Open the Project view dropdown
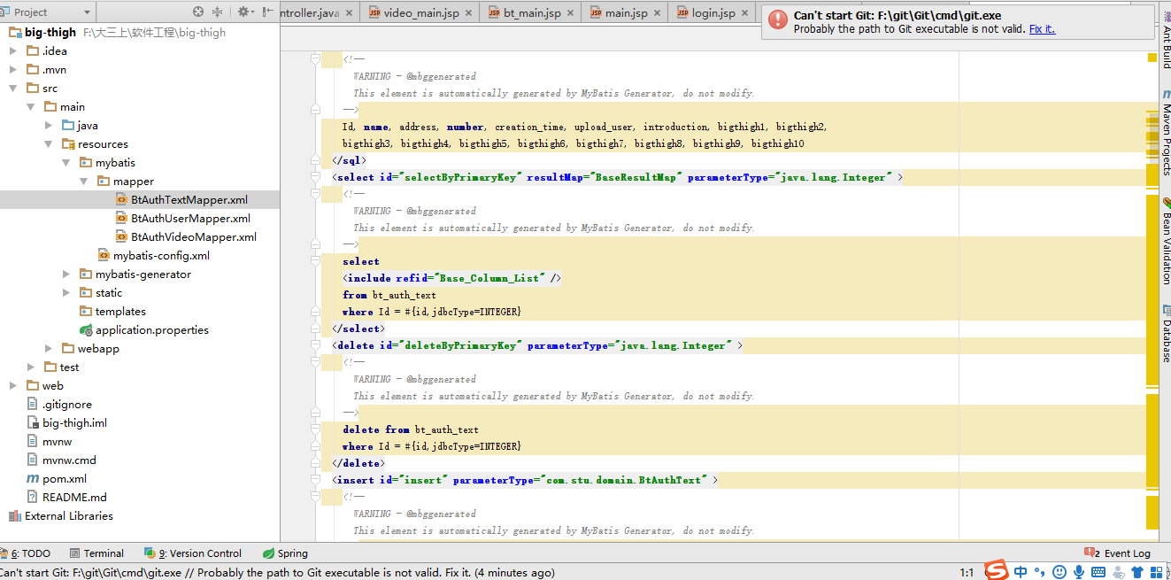 tap(87, 12)
